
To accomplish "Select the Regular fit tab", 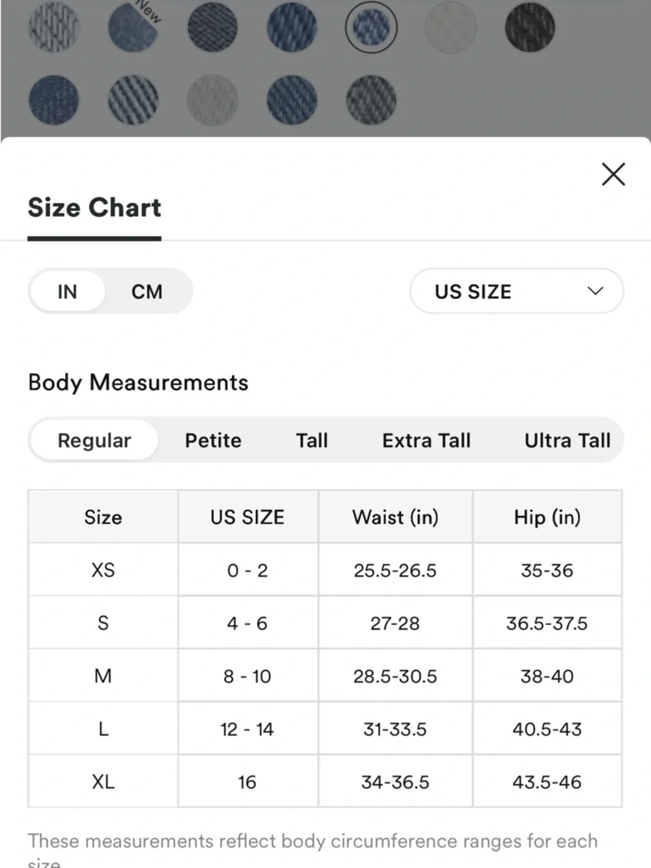I will coord(94,440).
